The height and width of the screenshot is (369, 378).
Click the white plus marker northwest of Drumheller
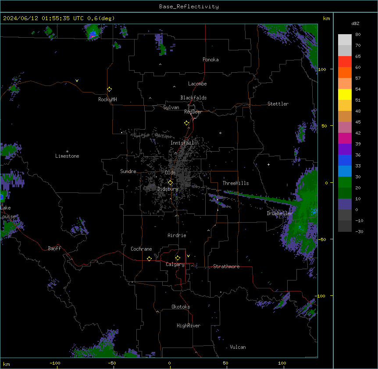(x=268, y=164)
